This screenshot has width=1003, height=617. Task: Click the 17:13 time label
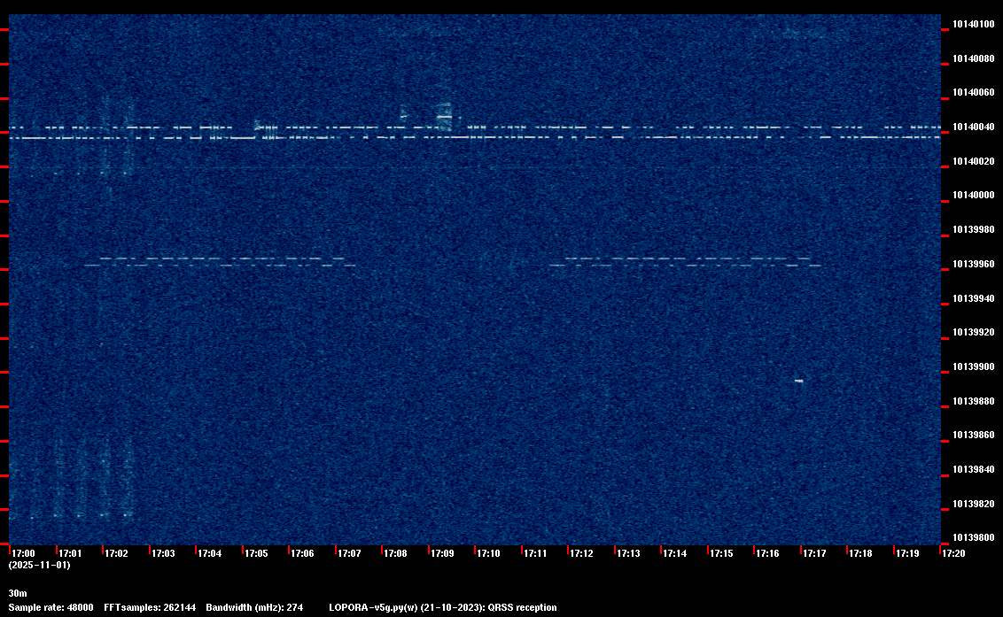[628, 553]
